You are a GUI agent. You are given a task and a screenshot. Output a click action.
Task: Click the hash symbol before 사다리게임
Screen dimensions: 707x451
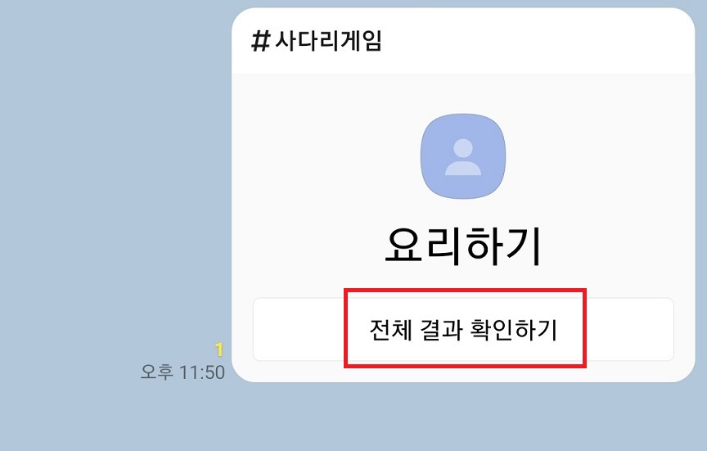[x=260, y=42]
